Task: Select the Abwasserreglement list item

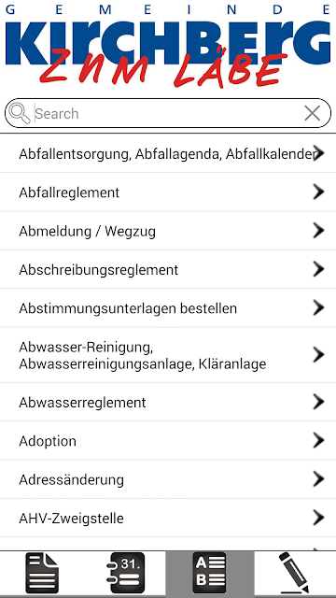Action: point(168,402)
